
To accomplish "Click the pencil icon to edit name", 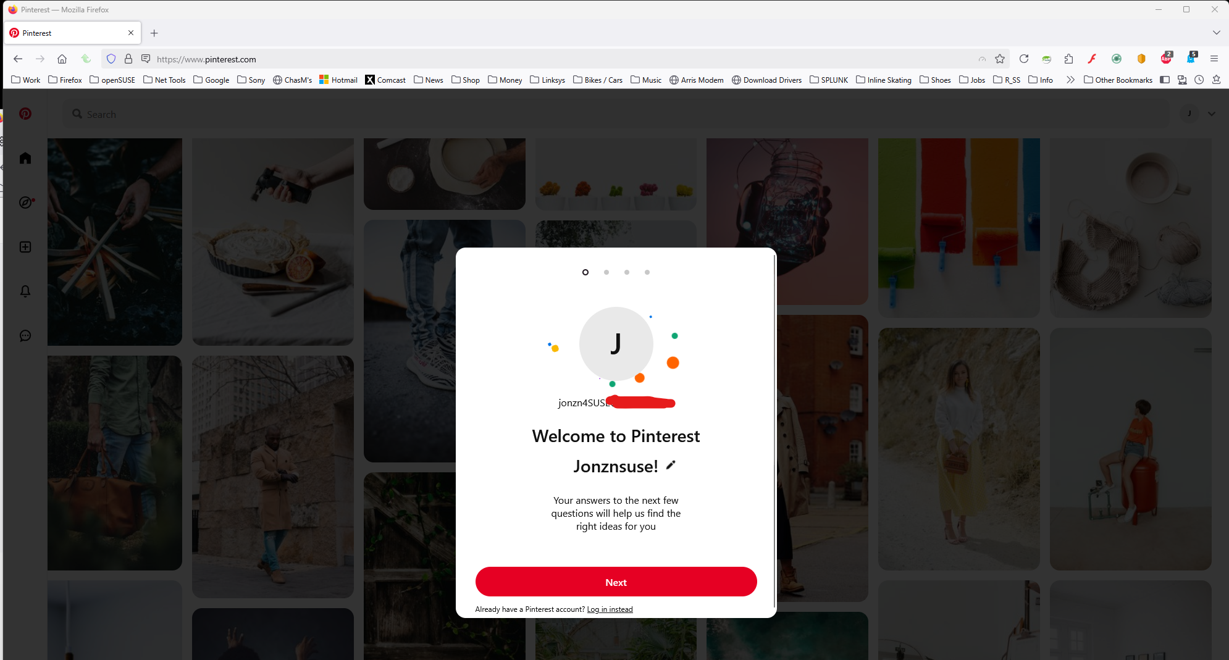I will coord(671,466).
